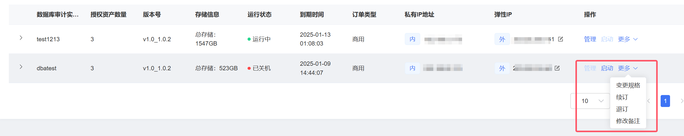Click 启动 link for dbatest
The image size is (684, 136).
tap(607, 68)
